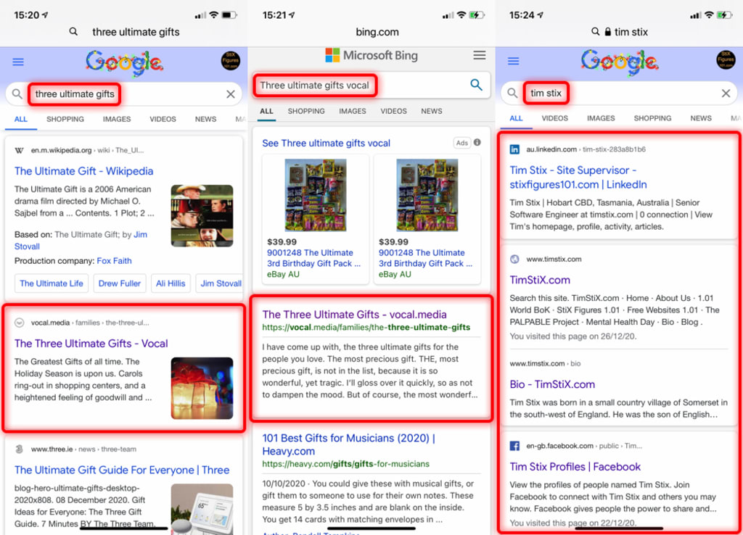Viewport: 743px width, 535px height.
Task: Tap address bar search icon for 'three ultimate gifts'
Action: tap(73, 32)
